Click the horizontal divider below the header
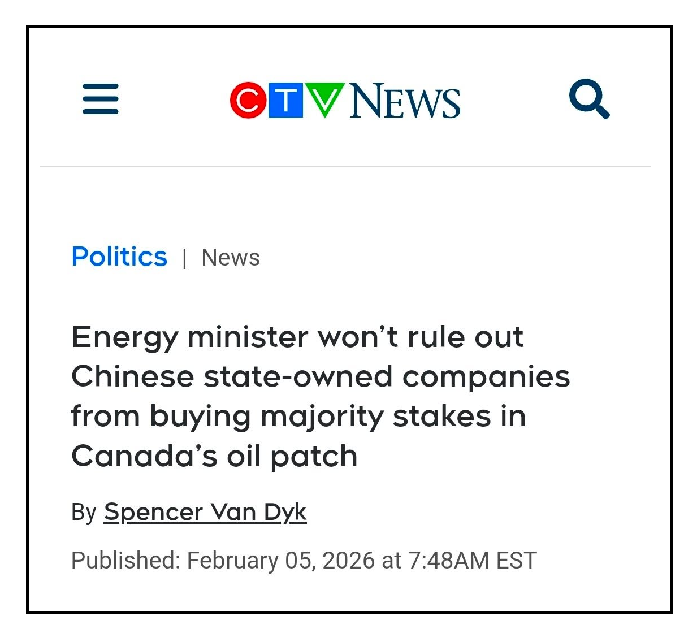The height and width of the screenshot is (642, 697). coord(345,167)
